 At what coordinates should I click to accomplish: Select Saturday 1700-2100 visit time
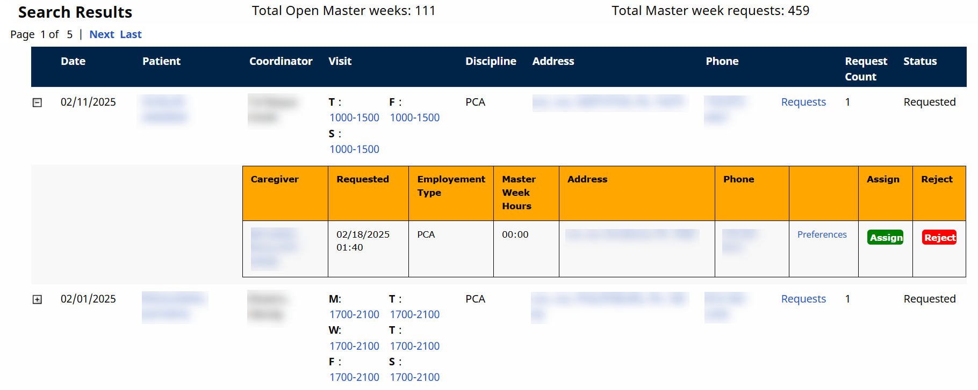coord(414,377)
